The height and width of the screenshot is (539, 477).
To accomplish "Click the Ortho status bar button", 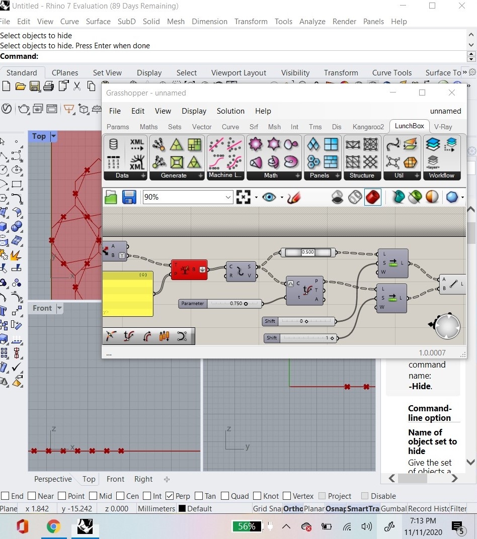I will 293,508.
